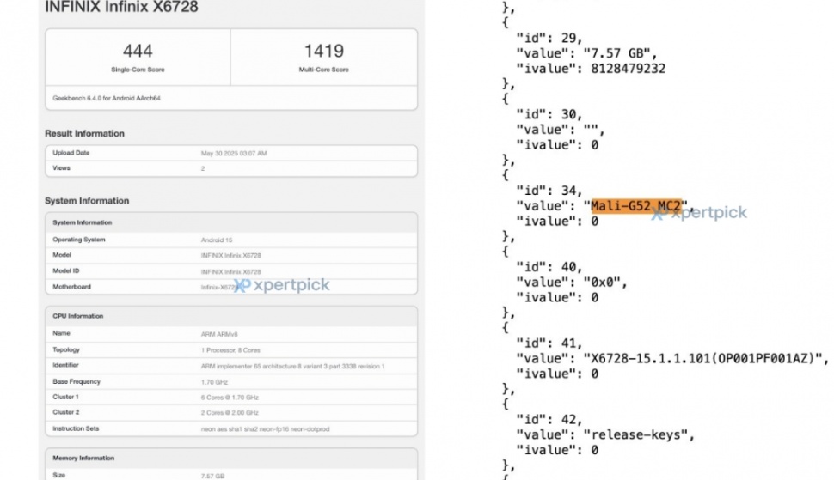Select the "0x0" JSON value
834x480 pixels.
pos(602,283)
